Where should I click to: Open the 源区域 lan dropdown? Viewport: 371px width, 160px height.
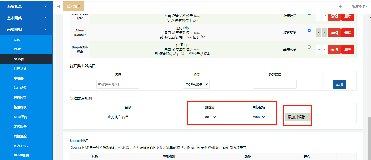[210, 117]
